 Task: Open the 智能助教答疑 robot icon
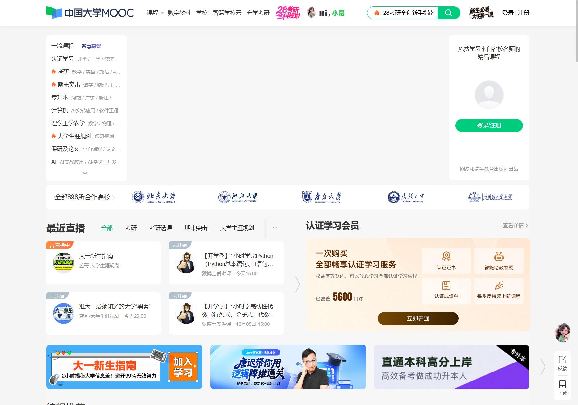pos(499,257)
